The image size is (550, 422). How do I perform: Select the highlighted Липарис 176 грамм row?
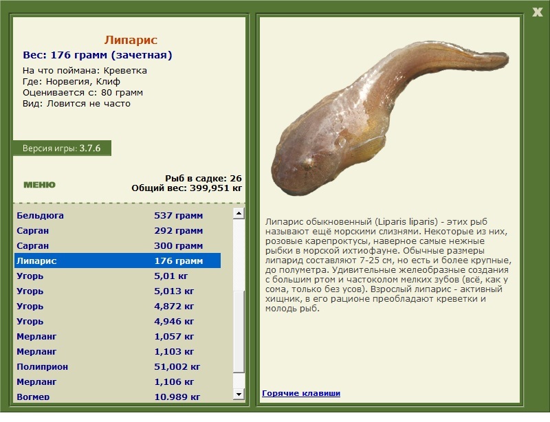click(x=118, y=260)
